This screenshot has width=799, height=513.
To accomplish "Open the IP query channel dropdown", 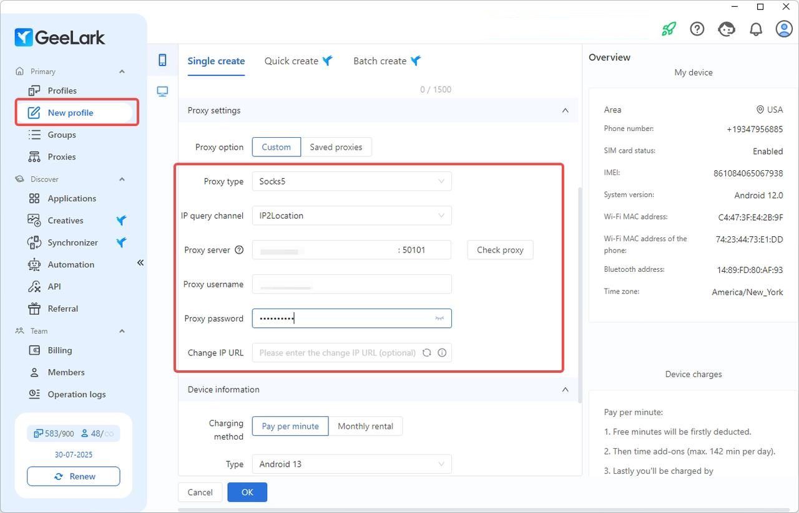I will point(351,216).
